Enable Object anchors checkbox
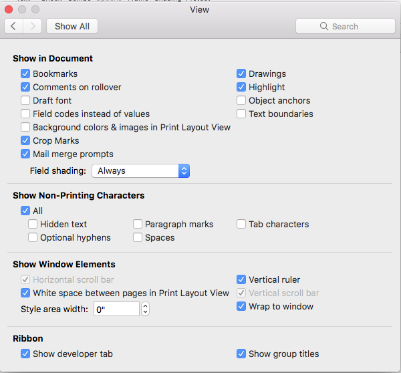The width and height of the screenshot is (401, 373). click(x=241, y=101)
